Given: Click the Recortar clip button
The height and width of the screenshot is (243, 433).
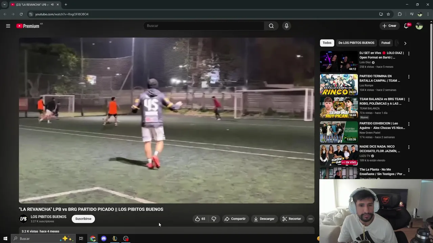Looking at the screenshot, I should coord(292,219).
